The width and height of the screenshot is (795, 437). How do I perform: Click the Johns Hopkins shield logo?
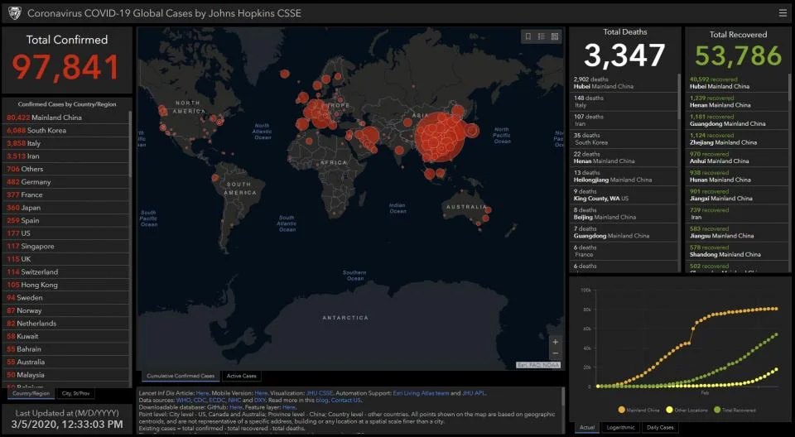15,13
